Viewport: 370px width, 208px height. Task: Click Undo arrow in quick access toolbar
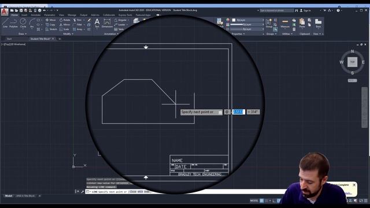tap(45, 10)
